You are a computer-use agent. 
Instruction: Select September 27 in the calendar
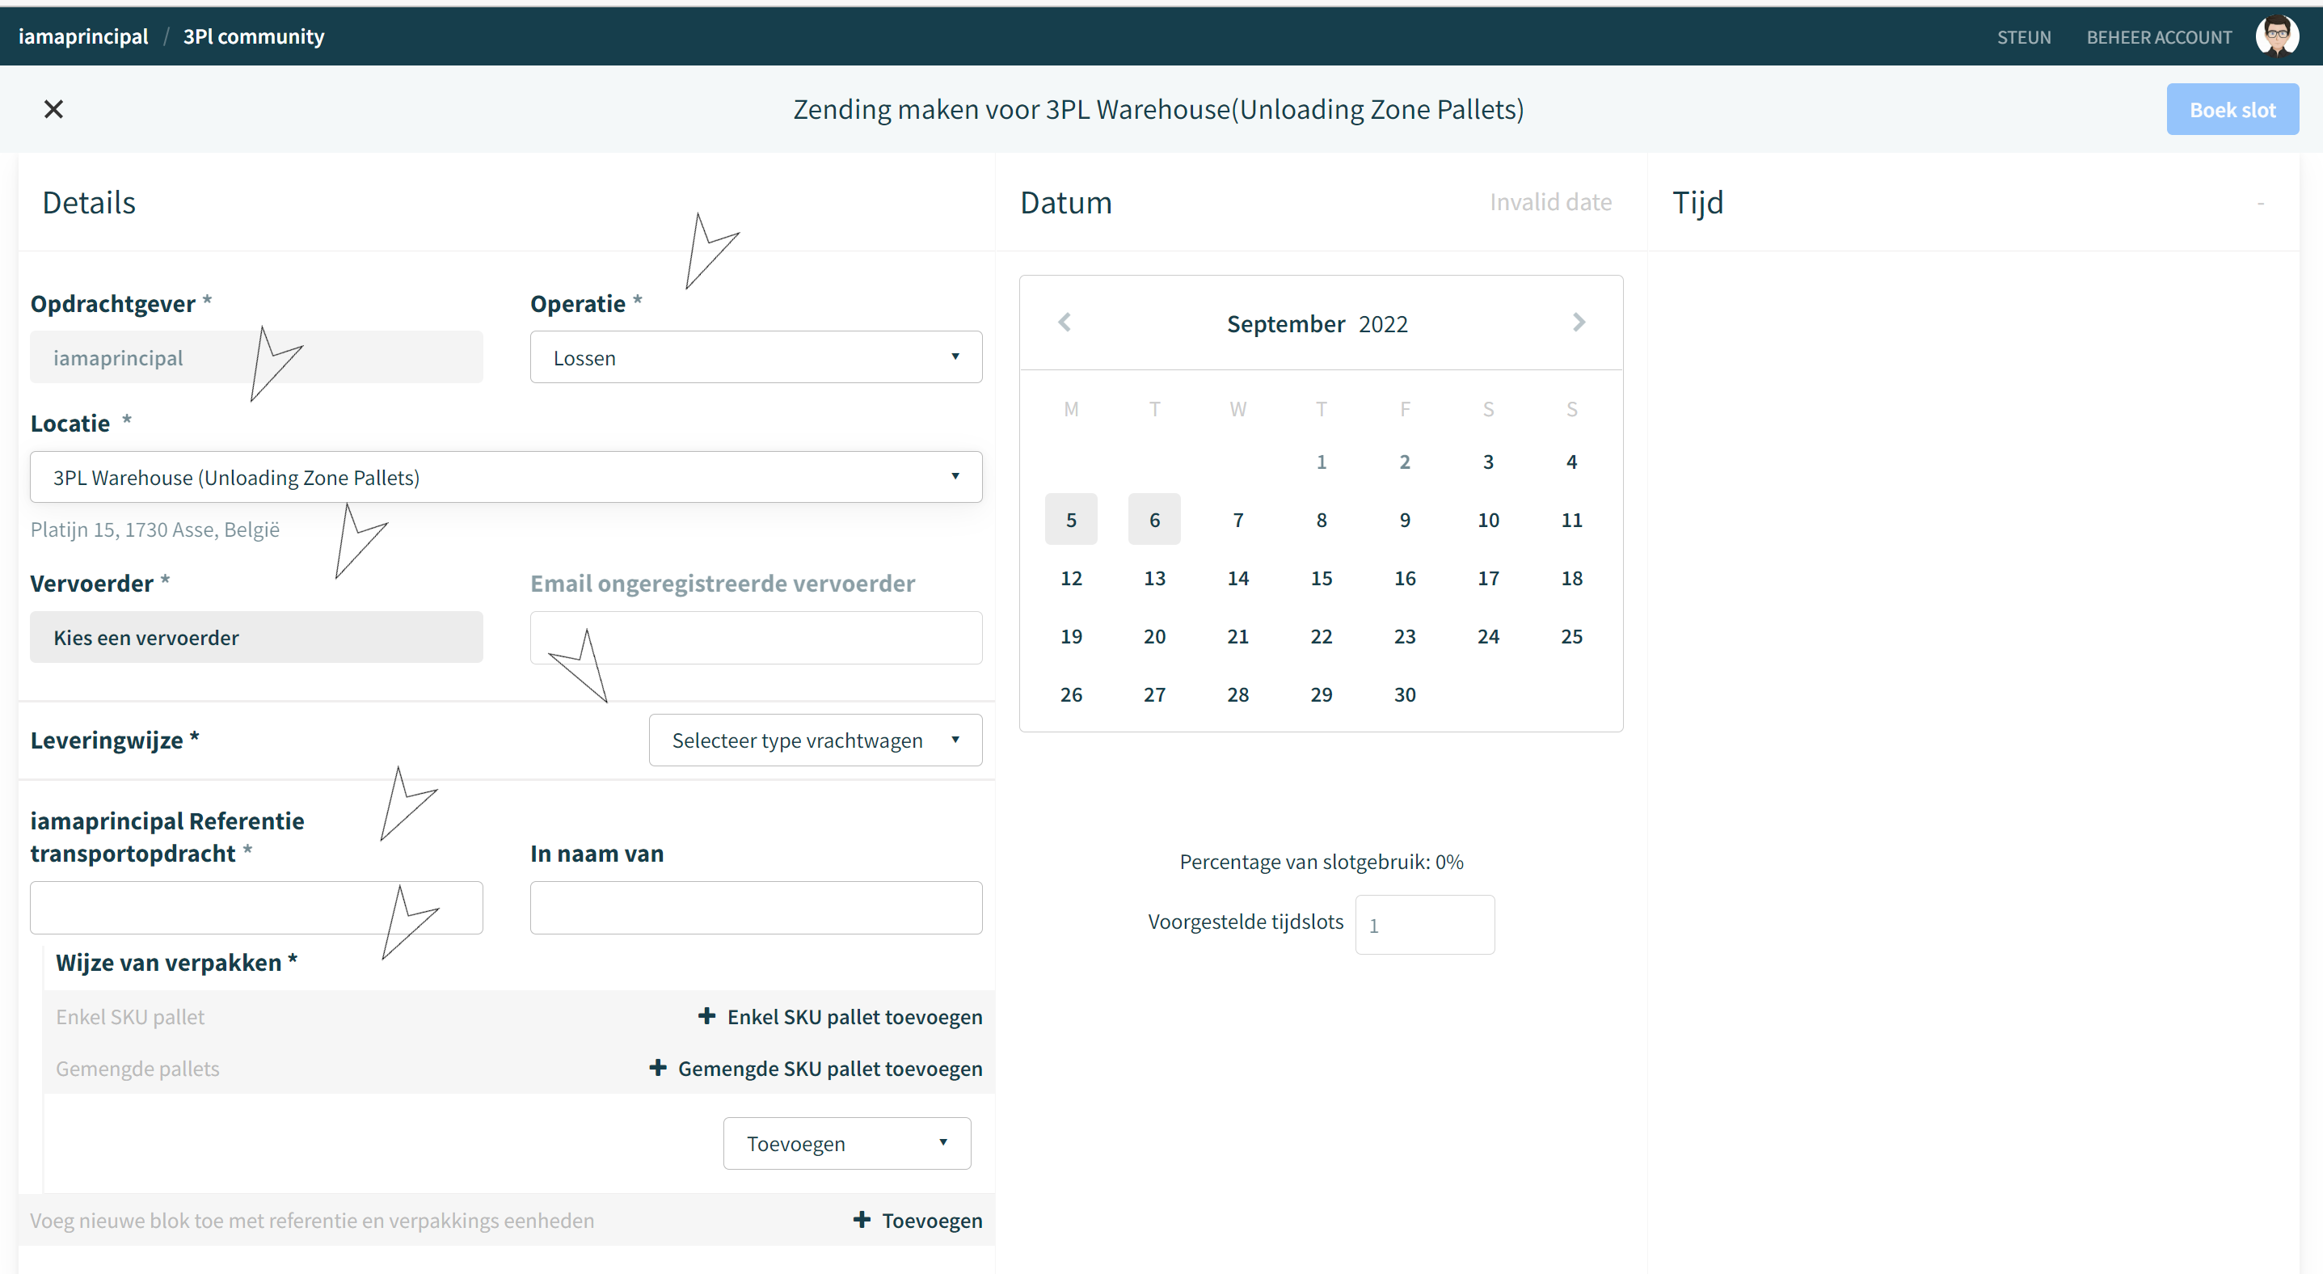1154,694
